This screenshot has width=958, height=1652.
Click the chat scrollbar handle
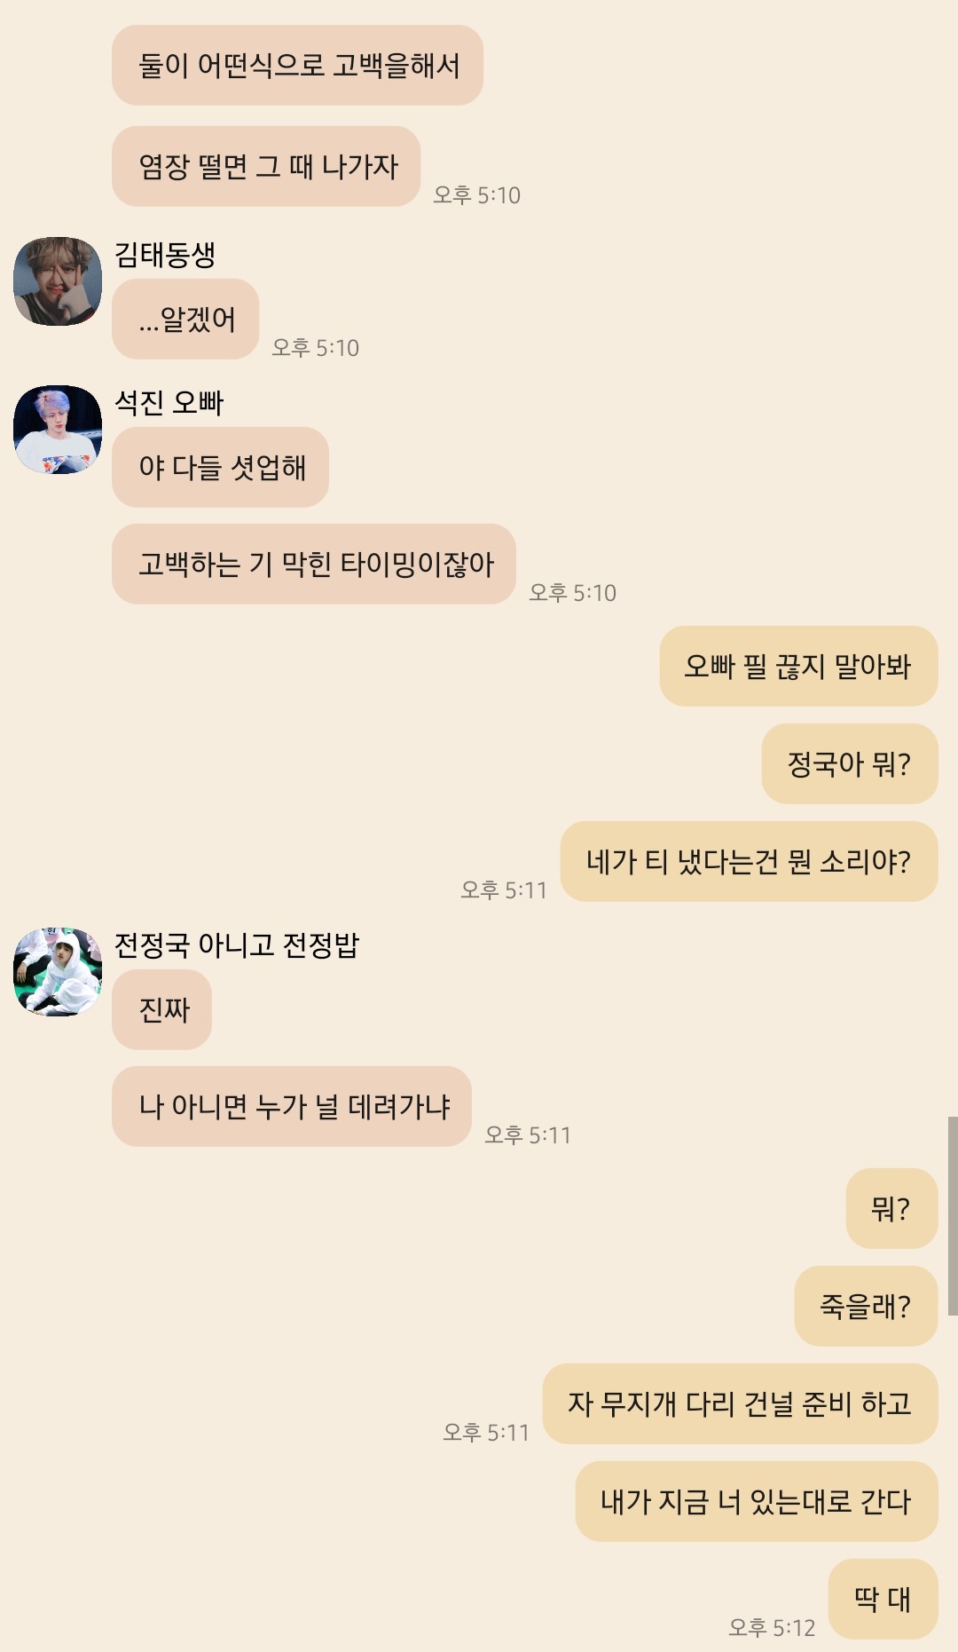[x=953, y=1216]
